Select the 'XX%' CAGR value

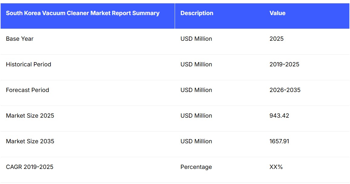[276, 167]
